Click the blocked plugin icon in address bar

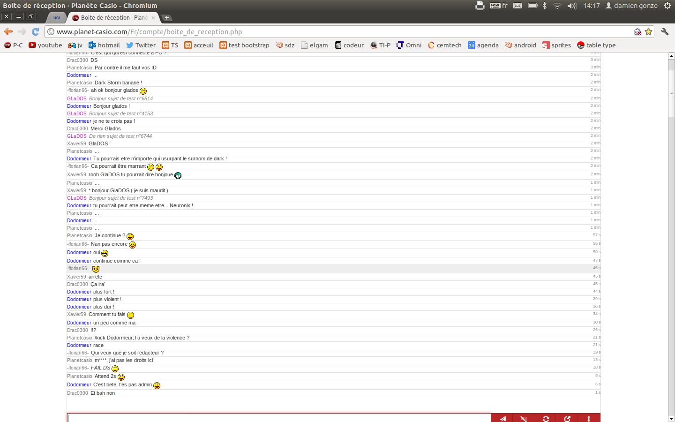[637, 32]
